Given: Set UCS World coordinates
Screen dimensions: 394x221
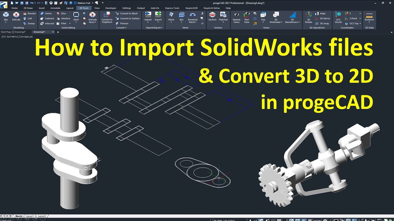Looking at the screenshot, I should pyautogui.click(x=338, y=18).
